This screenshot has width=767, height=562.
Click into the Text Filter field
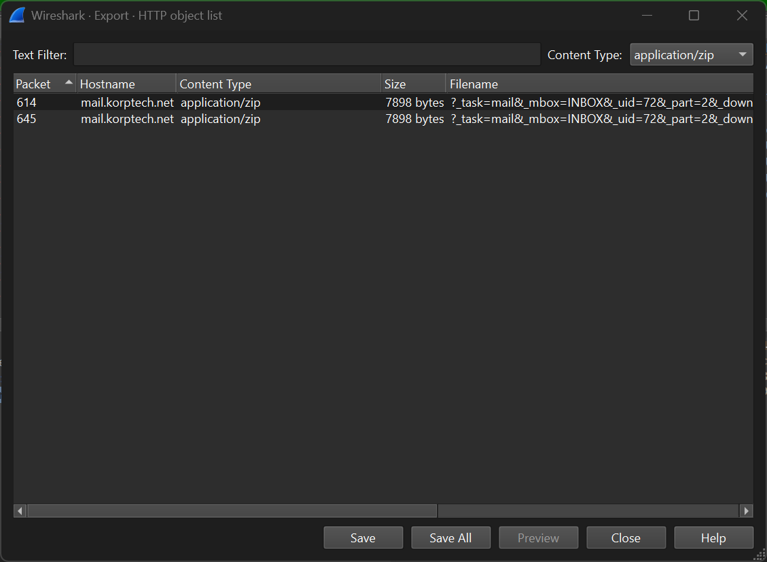click(306, 54)
